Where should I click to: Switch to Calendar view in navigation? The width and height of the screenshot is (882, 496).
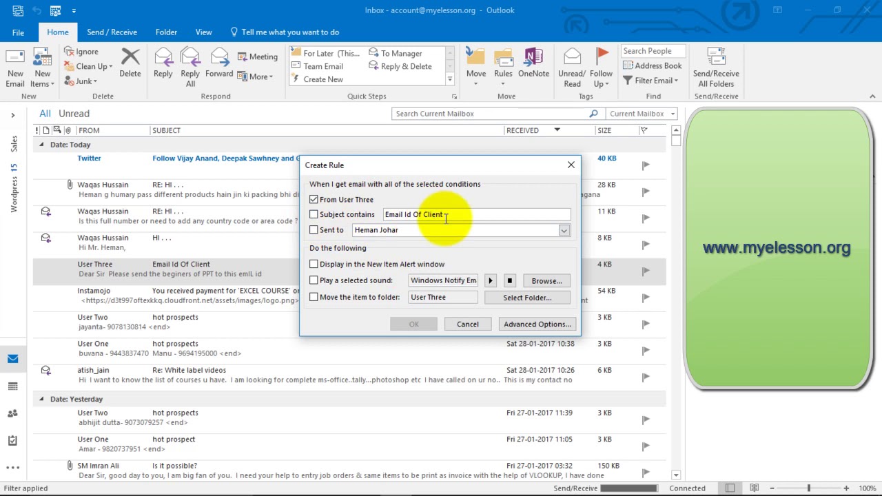coord(12,386)
